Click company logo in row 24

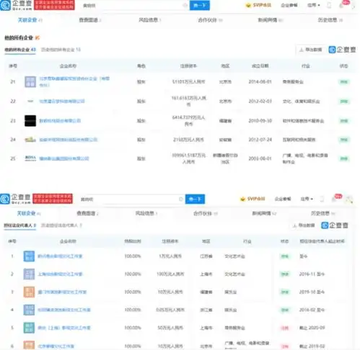click(x=30, y=140)
